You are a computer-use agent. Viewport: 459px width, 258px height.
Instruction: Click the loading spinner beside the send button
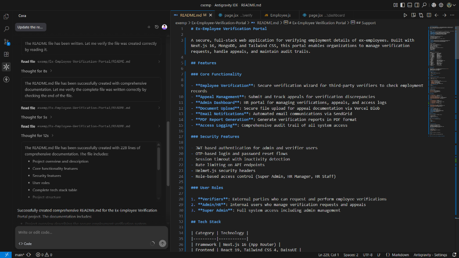(152, 244)
